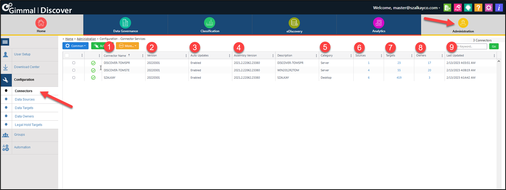Click the green Go search button

coord(493,47)
